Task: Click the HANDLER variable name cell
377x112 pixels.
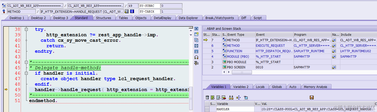Action: pyautogui.click(x=235, y=109)
